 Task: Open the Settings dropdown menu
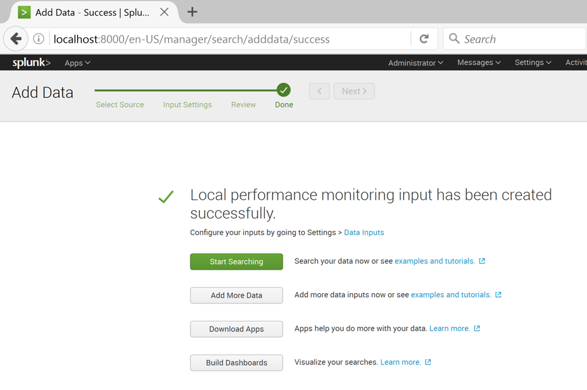point(533,62)
